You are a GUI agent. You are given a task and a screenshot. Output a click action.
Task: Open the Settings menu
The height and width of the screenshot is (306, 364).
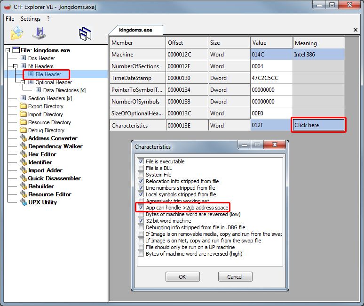point(31,19)
